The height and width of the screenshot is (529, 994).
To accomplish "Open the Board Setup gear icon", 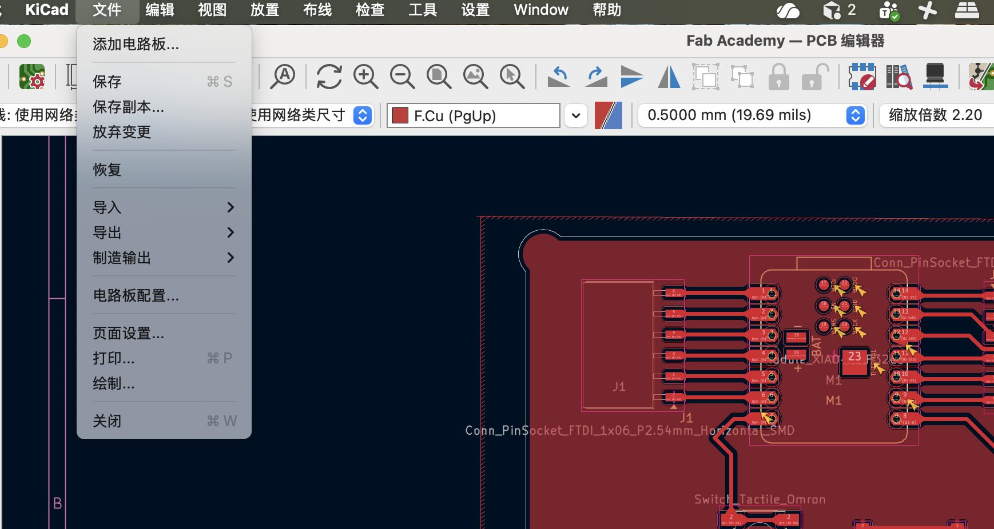I will (32, 77).
